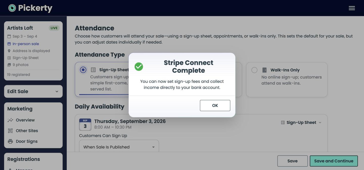Click the printer icon beside Door Signs
364x170 pixels.
click(10, 141)
